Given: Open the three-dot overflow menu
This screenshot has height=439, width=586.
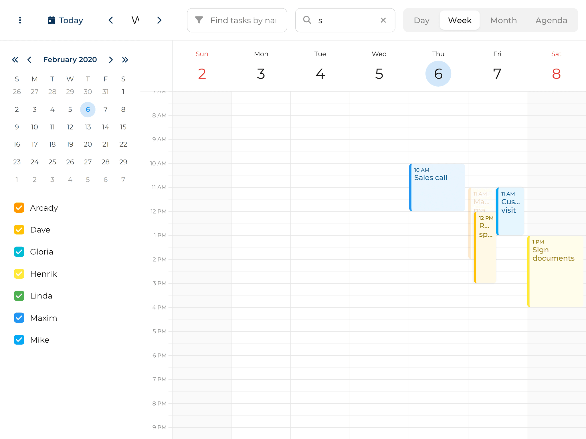Looking at the screenshot, I should click(x=20, y=20).
